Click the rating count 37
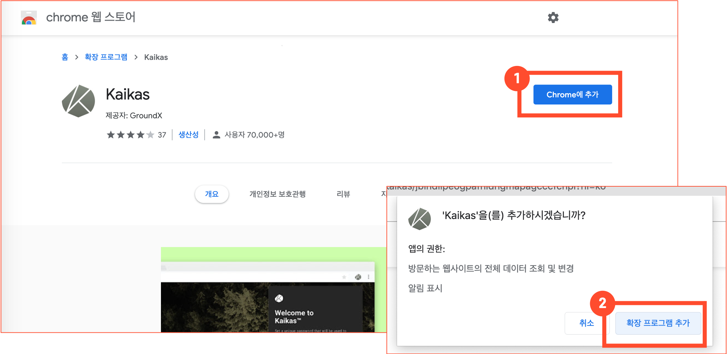This screenshot has width=727, height=354. click(162, 135)
